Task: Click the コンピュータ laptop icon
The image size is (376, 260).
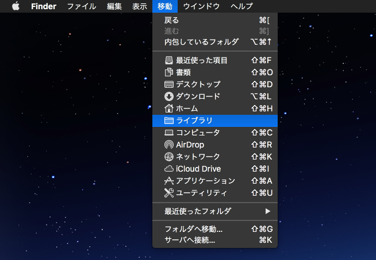Action: tap(169, 133)
